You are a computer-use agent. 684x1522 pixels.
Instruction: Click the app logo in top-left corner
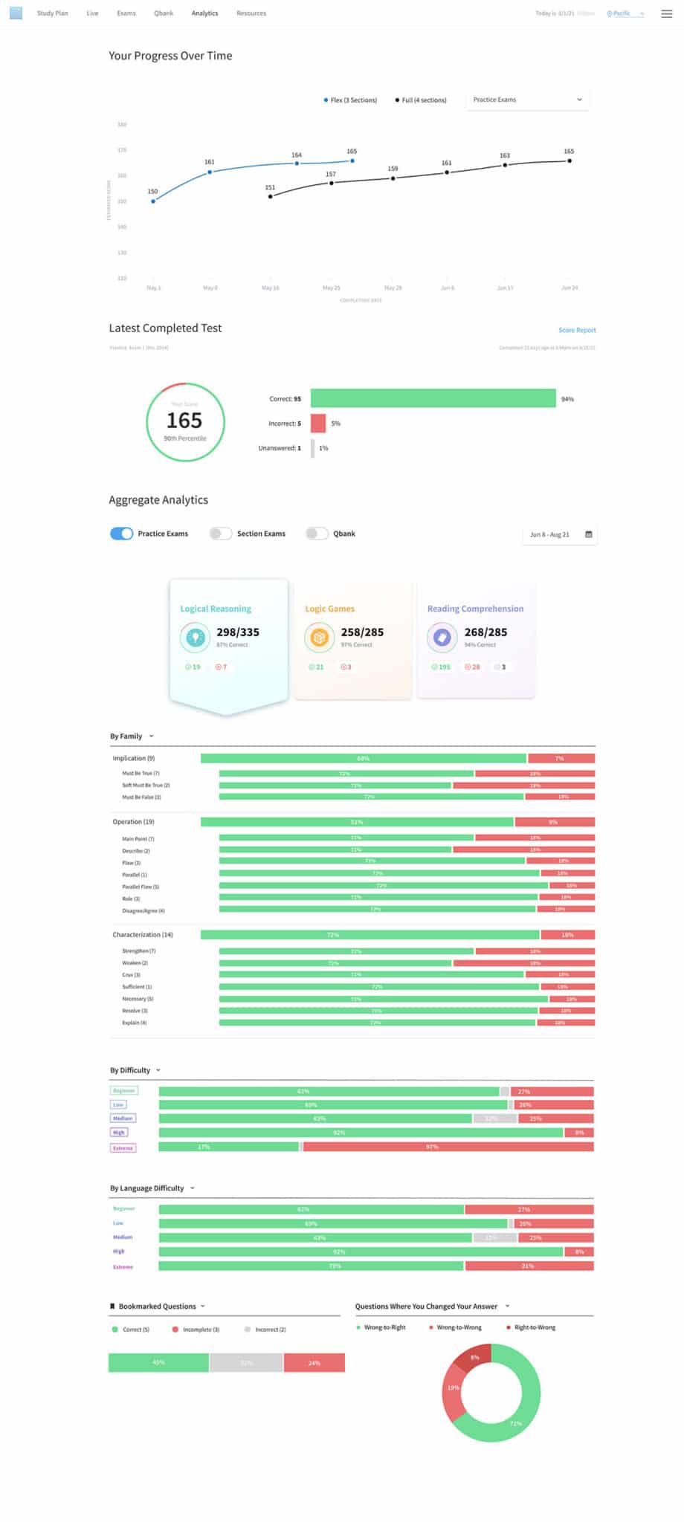coord(16,13)
